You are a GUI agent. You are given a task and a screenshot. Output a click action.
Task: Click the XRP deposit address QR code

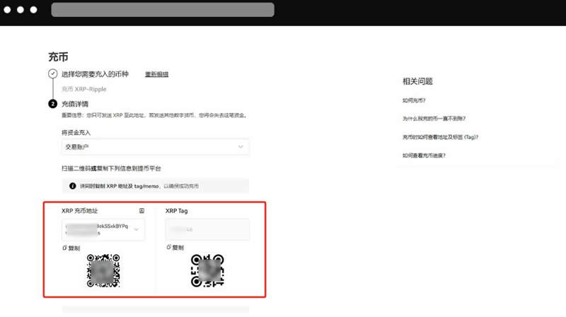click(x=103, y=270)
